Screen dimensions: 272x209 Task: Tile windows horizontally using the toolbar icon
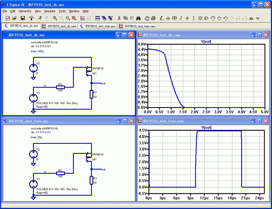[x=98, y=18]
